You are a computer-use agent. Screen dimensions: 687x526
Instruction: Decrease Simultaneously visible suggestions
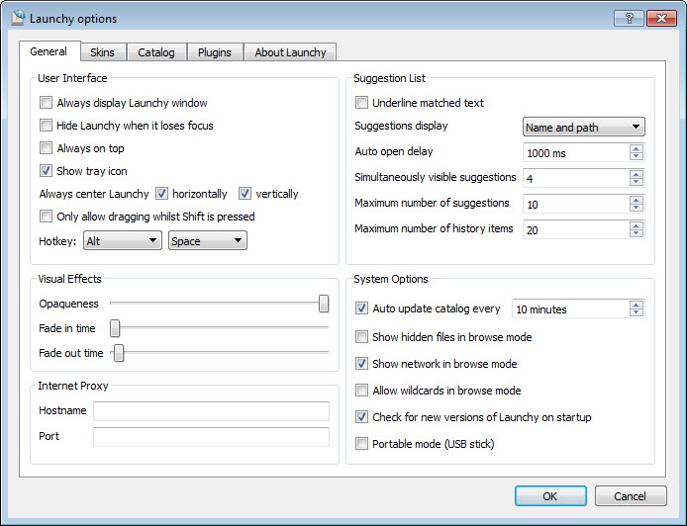[637, 182]
